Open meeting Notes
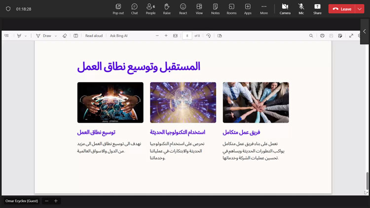370x208 pixels. coord(215,8)
